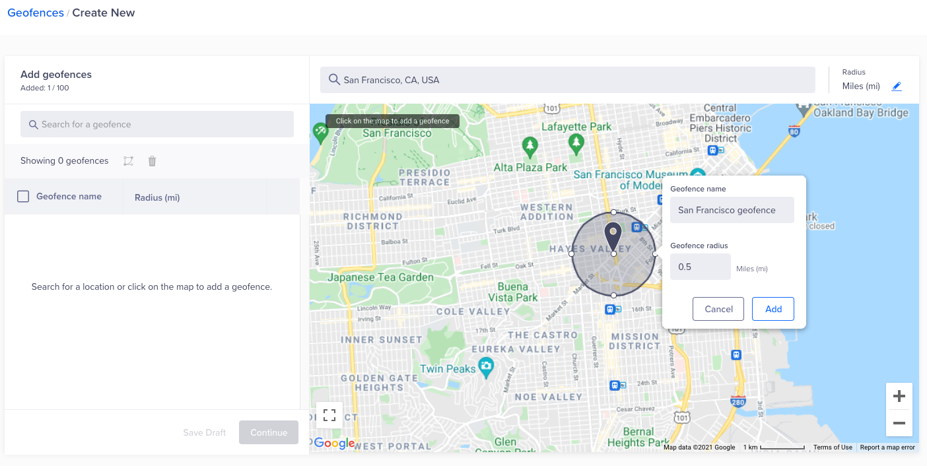Click the Lafayette Park tree icon
927x466 pixels.
click(x=577, y=143)
